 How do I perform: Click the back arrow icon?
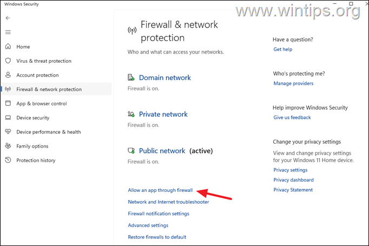tap(8, 18)
